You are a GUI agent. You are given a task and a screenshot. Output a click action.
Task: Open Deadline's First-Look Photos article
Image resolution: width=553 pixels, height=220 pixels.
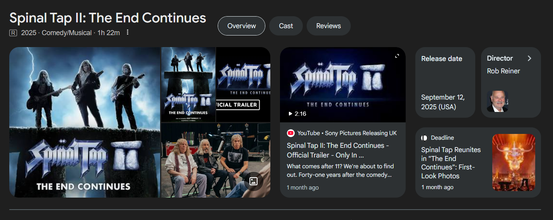point(451,163)
